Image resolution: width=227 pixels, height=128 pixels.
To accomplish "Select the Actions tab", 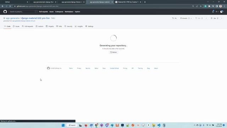I will 39,26.
